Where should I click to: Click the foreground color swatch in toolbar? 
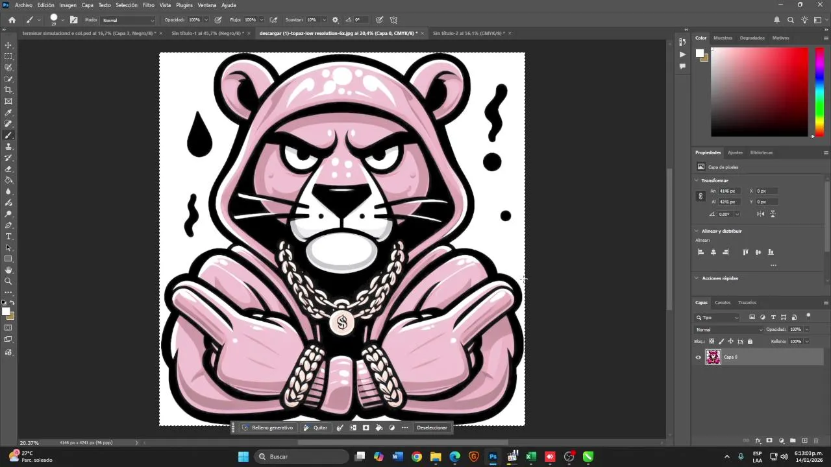click(6, 311)
